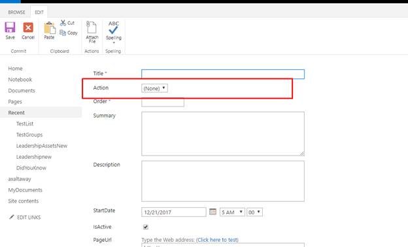Focus the Title input field
Screen dimensions: 408x247
(223, 74)
